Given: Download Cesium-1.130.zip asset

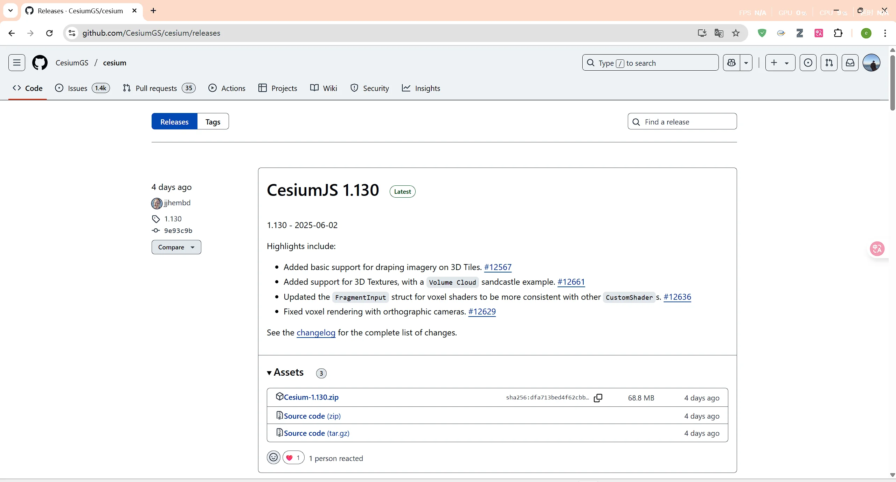Looking at the screenshot, I should (x=311, y=397).
